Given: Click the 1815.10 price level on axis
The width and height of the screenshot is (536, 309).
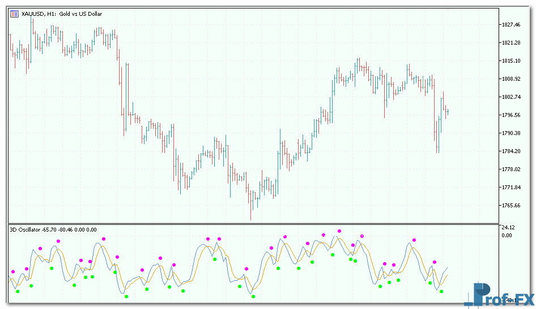Looking at the screenshot, I should tap(511, 61).
